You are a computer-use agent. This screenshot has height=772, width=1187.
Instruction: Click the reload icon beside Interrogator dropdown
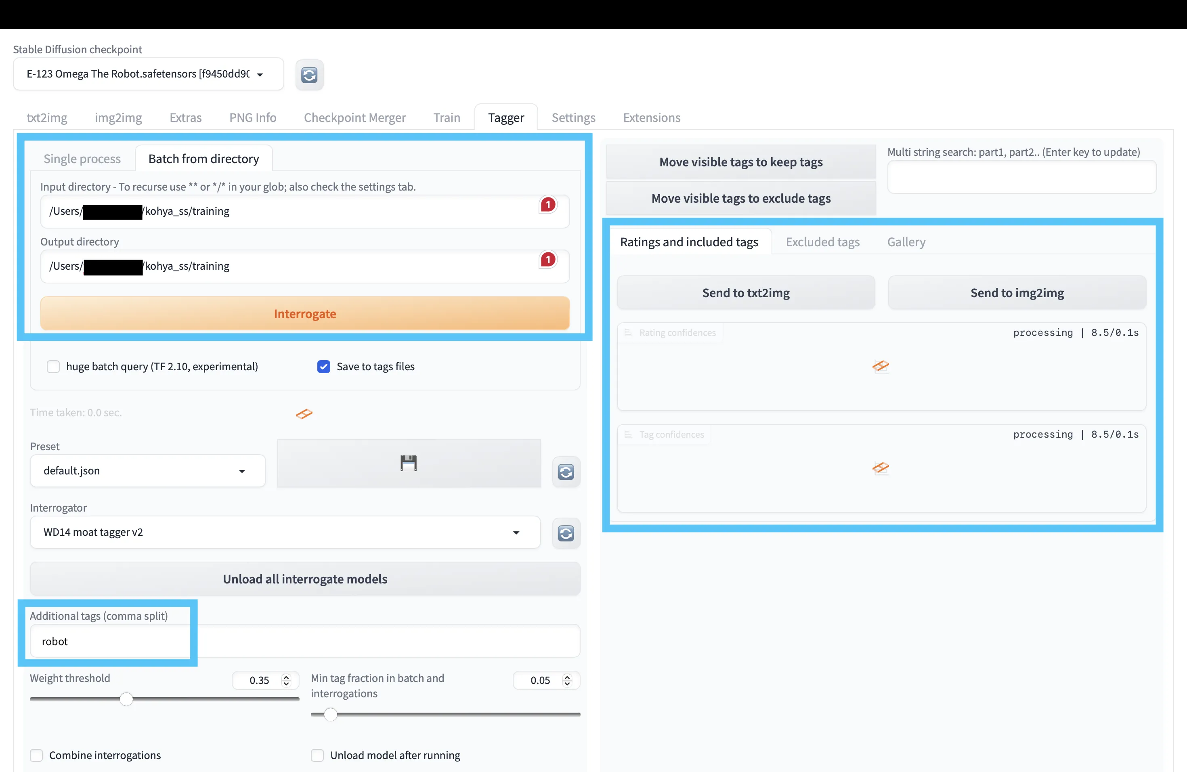pos(565,532)
